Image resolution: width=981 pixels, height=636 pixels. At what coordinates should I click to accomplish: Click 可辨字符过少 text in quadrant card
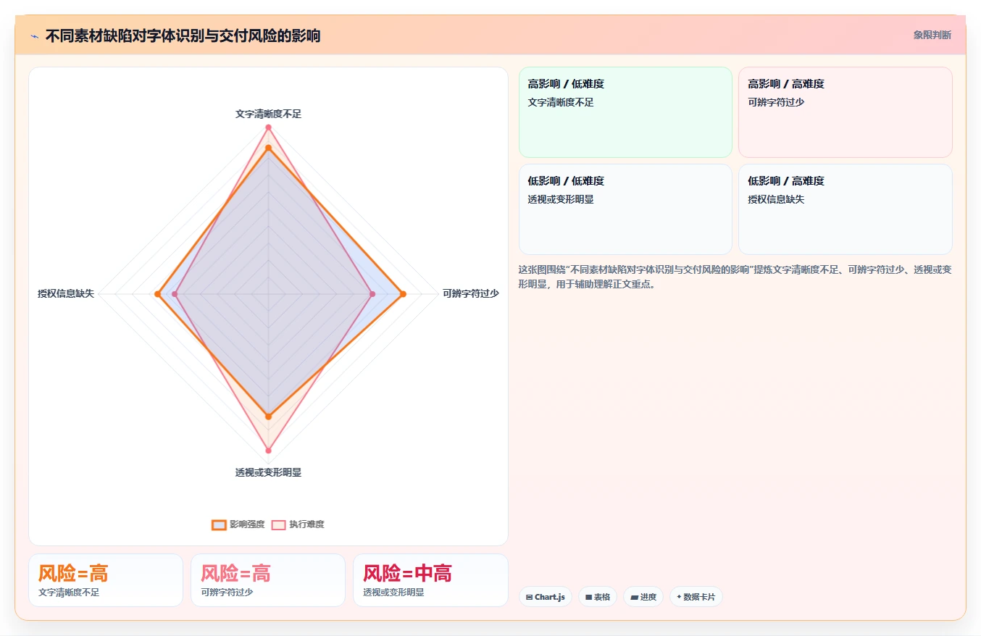(776, 102)
